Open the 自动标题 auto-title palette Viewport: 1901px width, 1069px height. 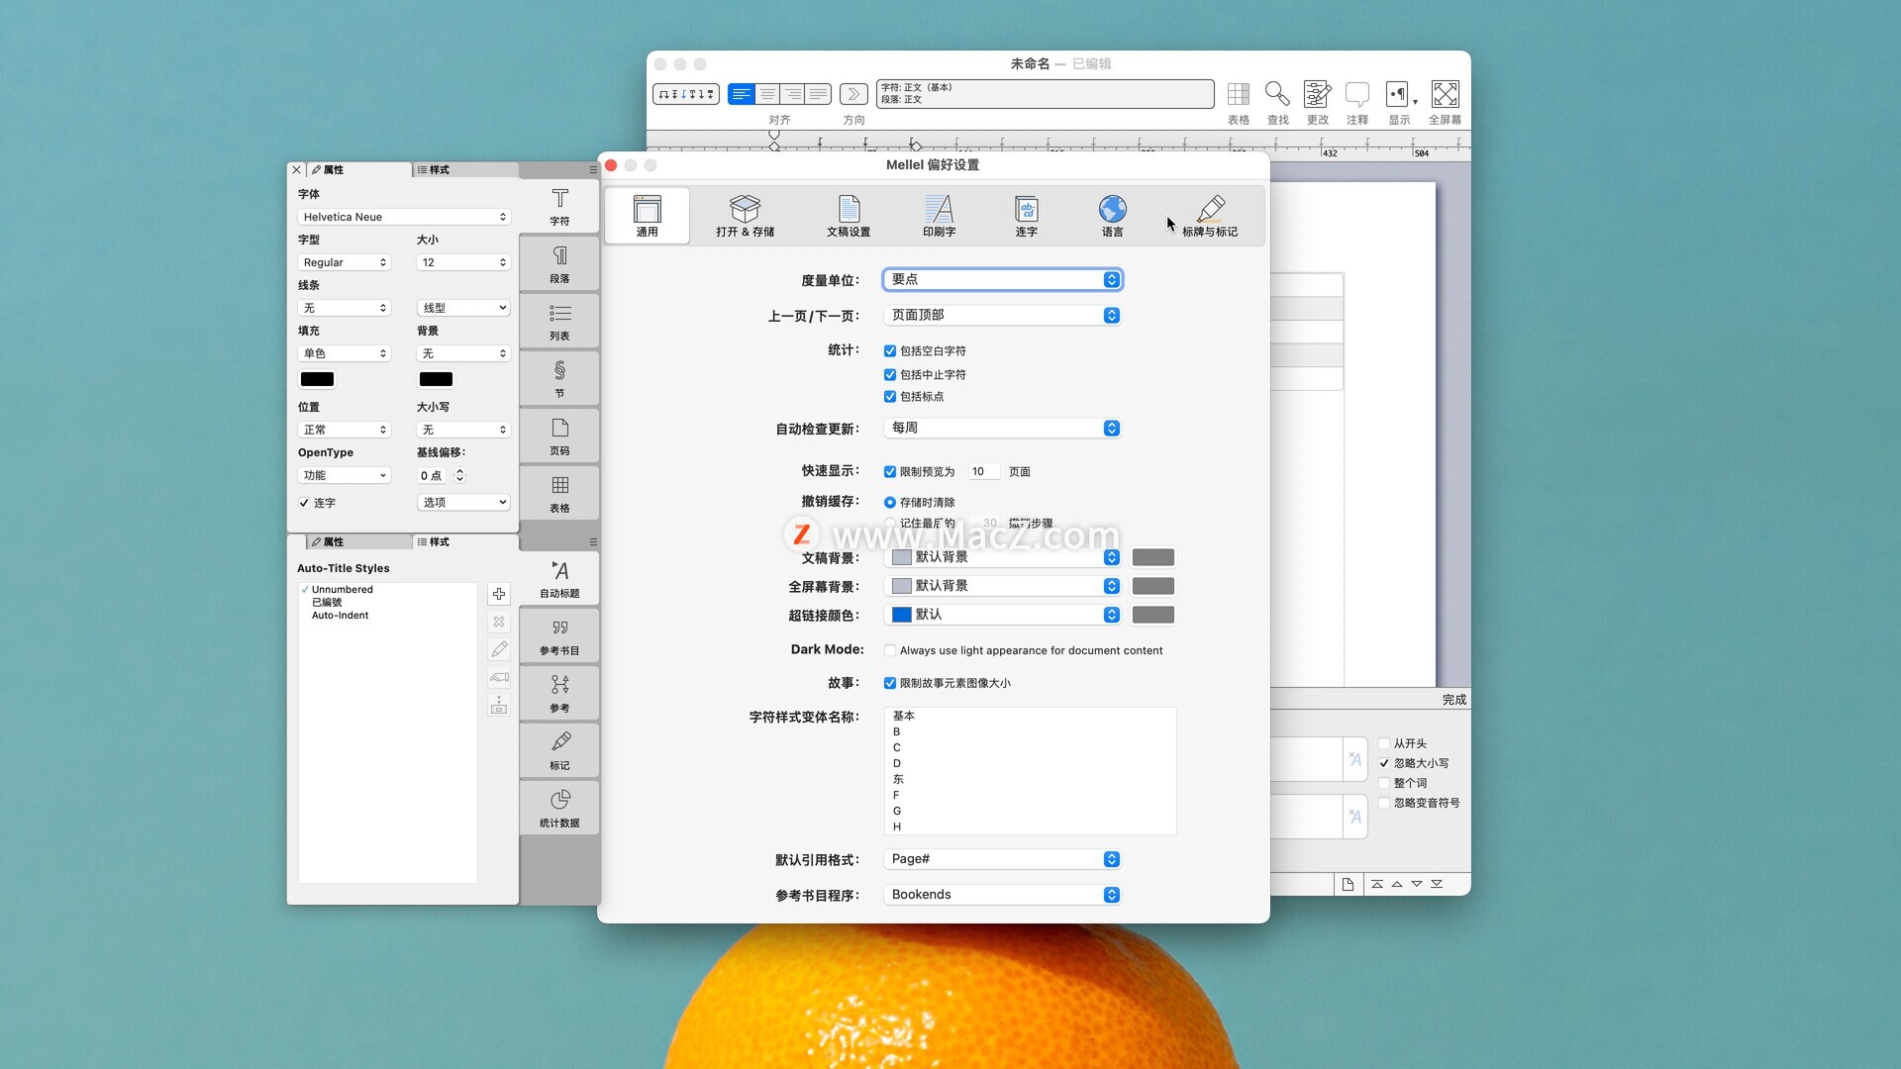[x=559, y=579]
